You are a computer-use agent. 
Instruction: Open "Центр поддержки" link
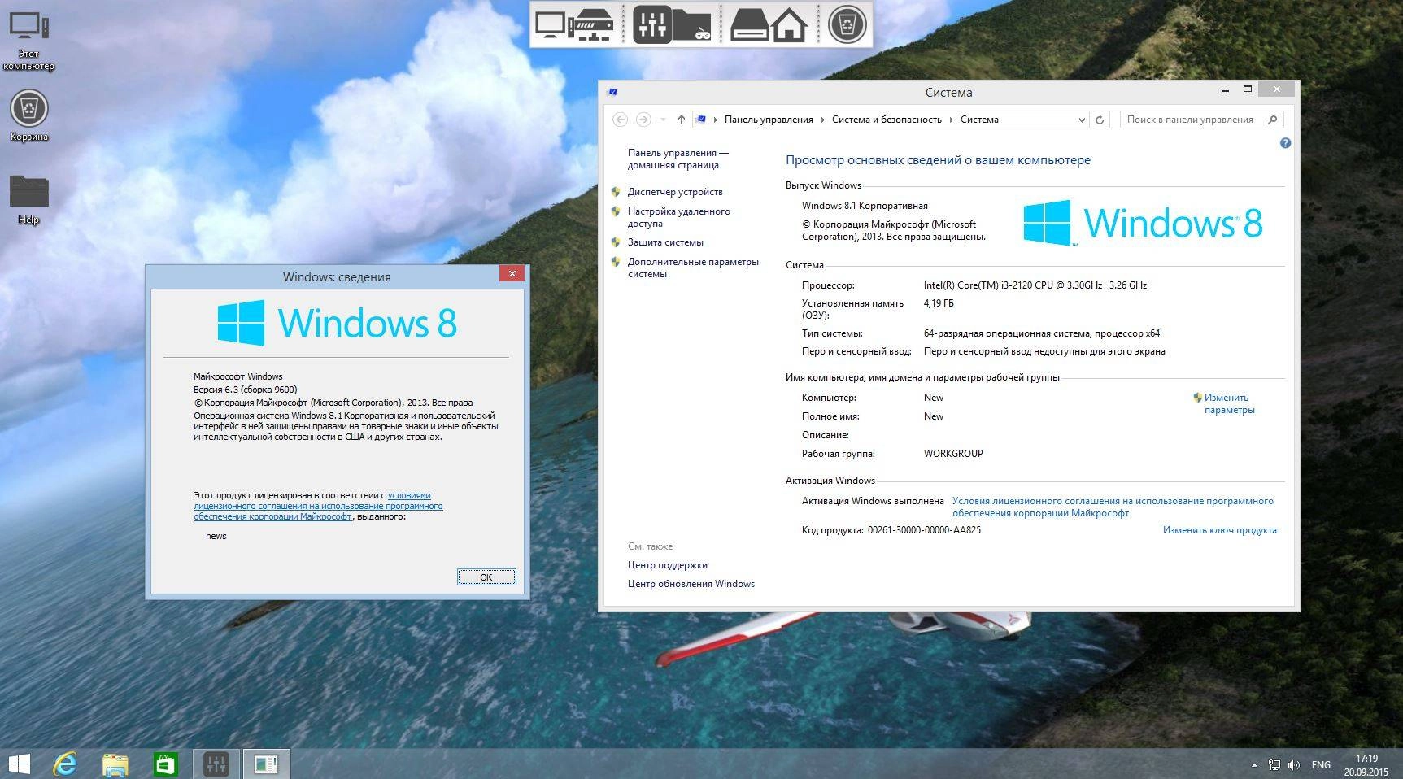(x=668, y=565)
